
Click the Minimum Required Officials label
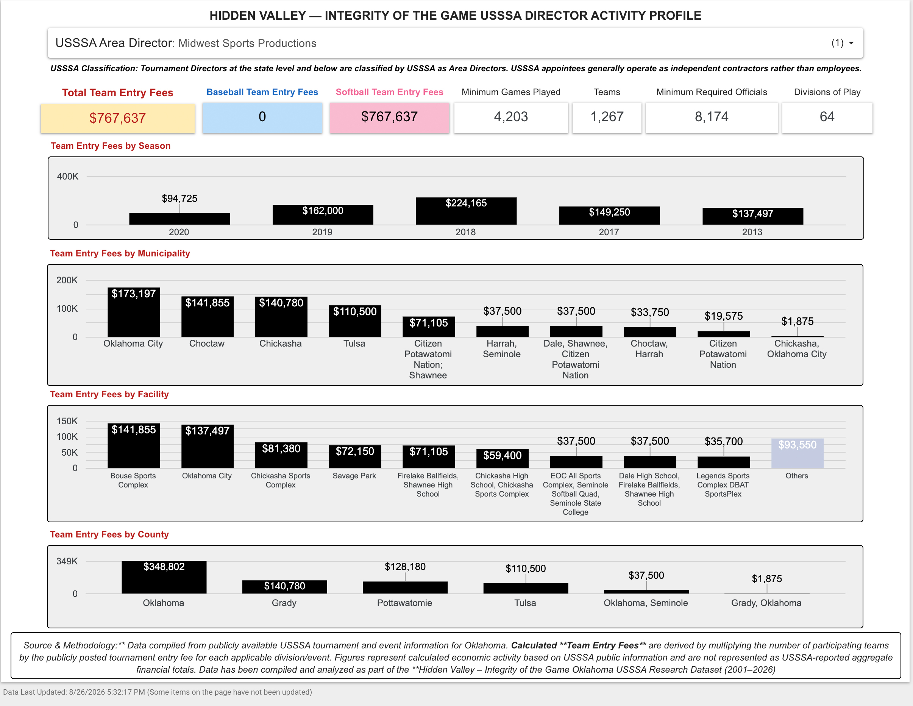coord(712,92)
